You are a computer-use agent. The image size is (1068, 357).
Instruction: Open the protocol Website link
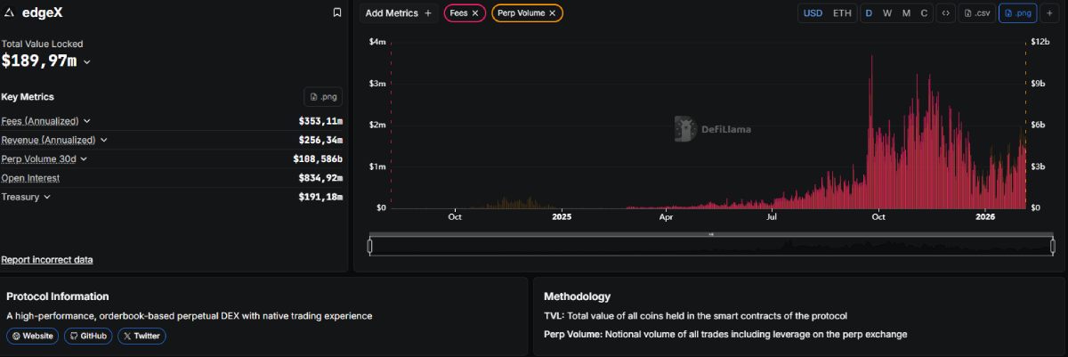coord(33,336)
